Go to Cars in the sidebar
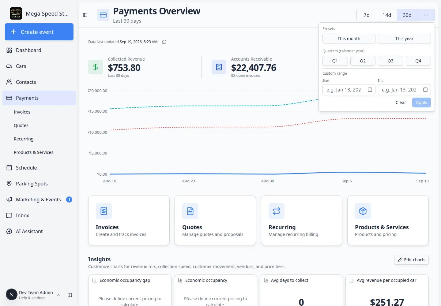The width and height of the screenshot is (441, 306). pos(39,66)
